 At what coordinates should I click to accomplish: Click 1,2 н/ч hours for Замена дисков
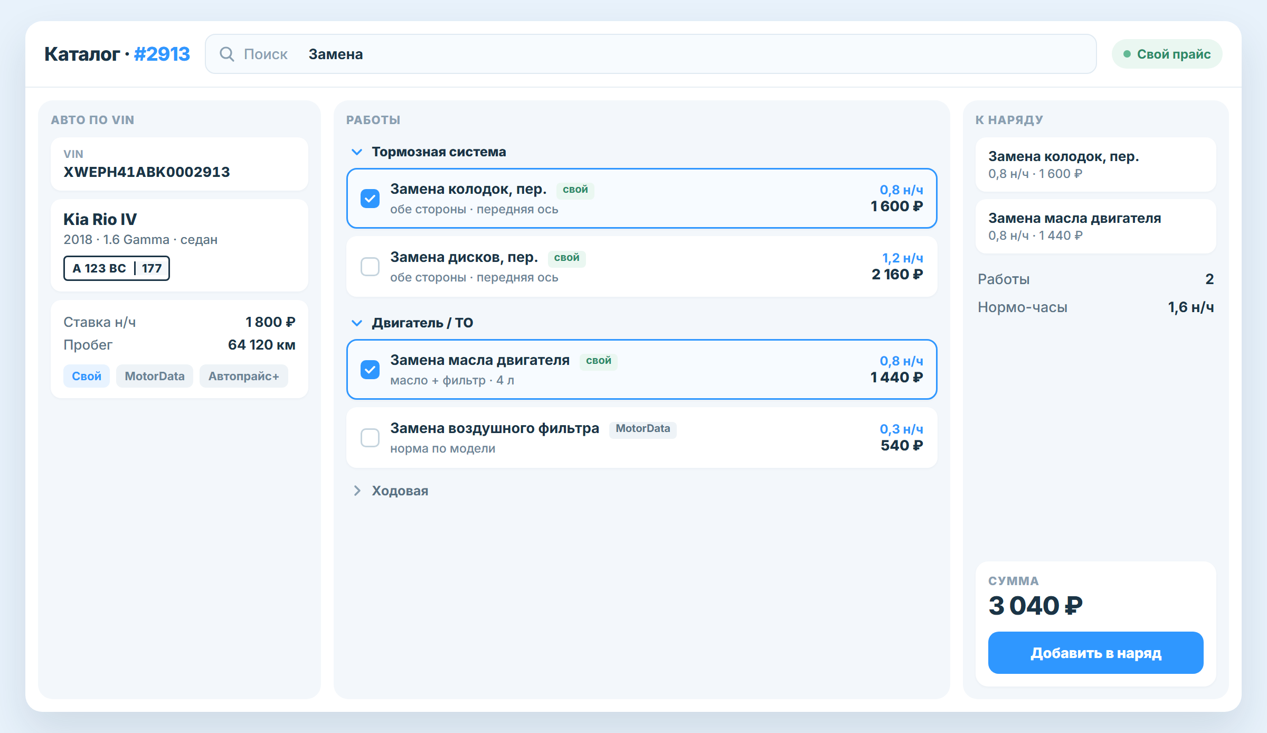coord(903,258)
